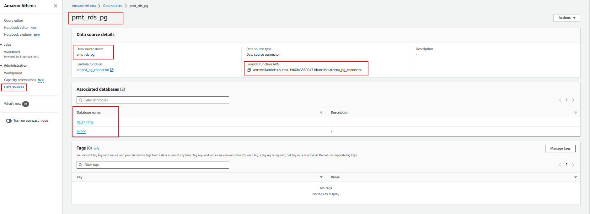This screenshot has width=590, height=214.
Task: Click the databases Description column header
Action: (x=340, y=113)
